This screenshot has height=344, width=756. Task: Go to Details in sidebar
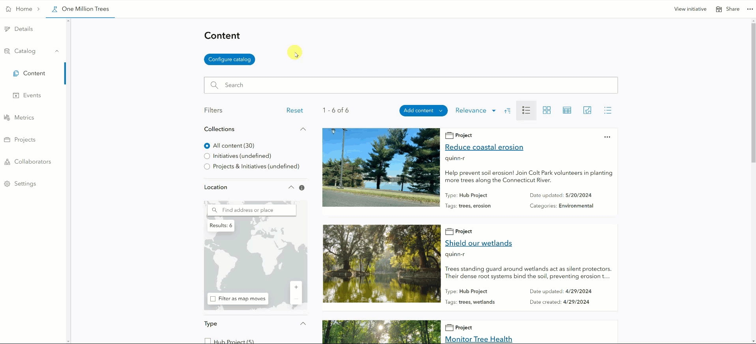24,29
